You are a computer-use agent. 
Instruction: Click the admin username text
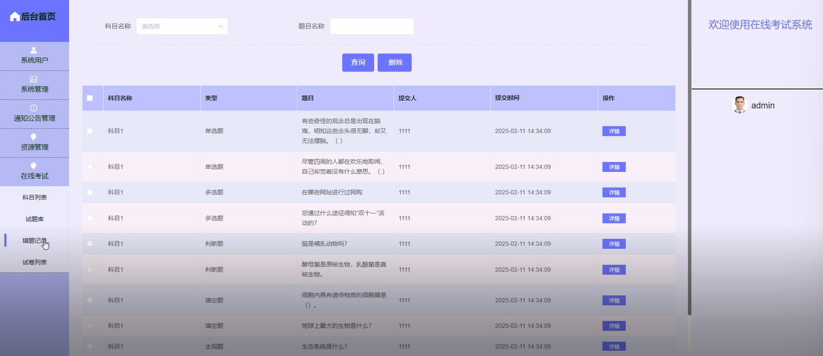coord(763,106)
